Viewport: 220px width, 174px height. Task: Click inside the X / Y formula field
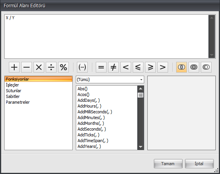click(x=107, y=36)
